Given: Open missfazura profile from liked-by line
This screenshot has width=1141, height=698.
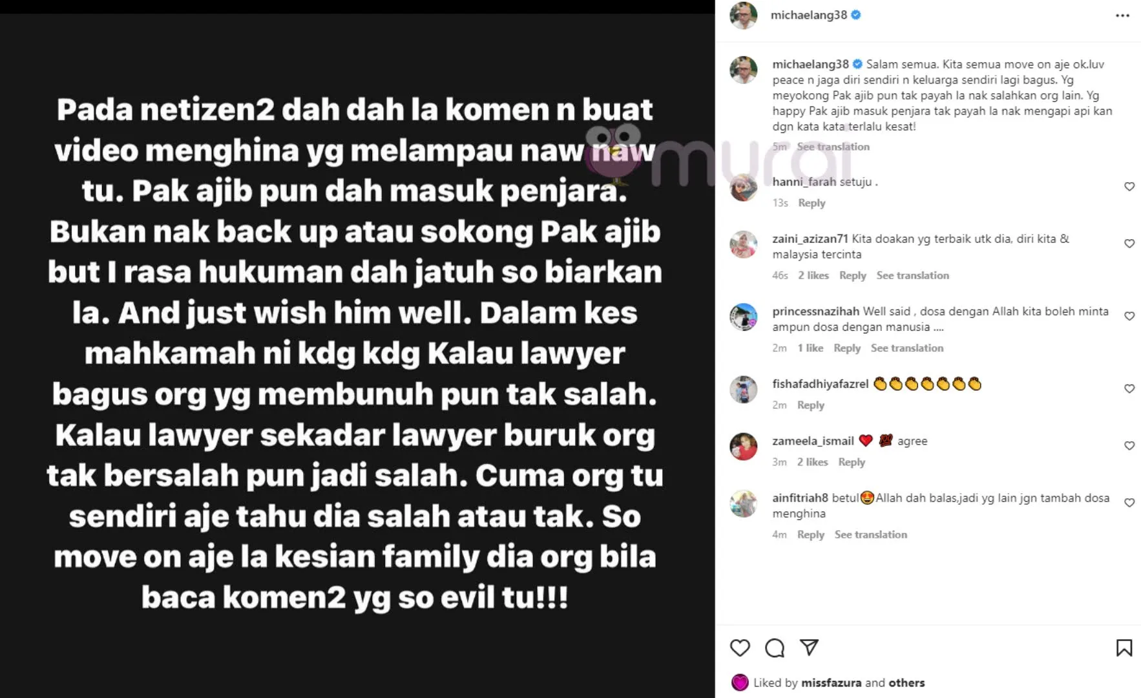Looking at the screenshot, I should (x=832, y=682).
